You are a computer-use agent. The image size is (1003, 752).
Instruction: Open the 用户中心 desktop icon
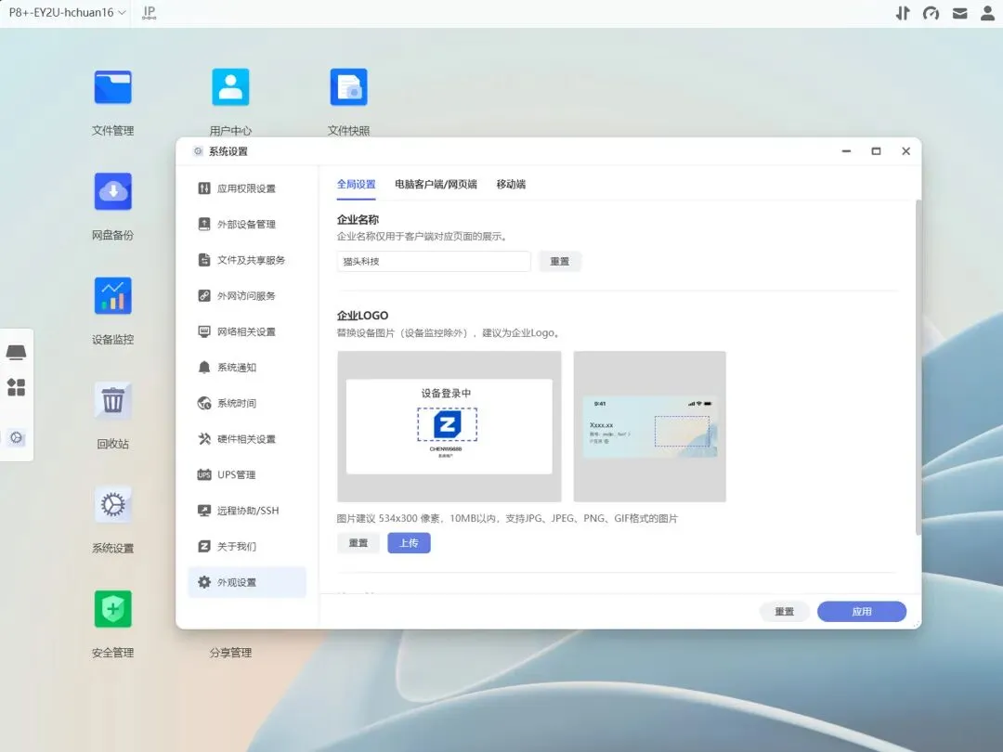[230, 87]
